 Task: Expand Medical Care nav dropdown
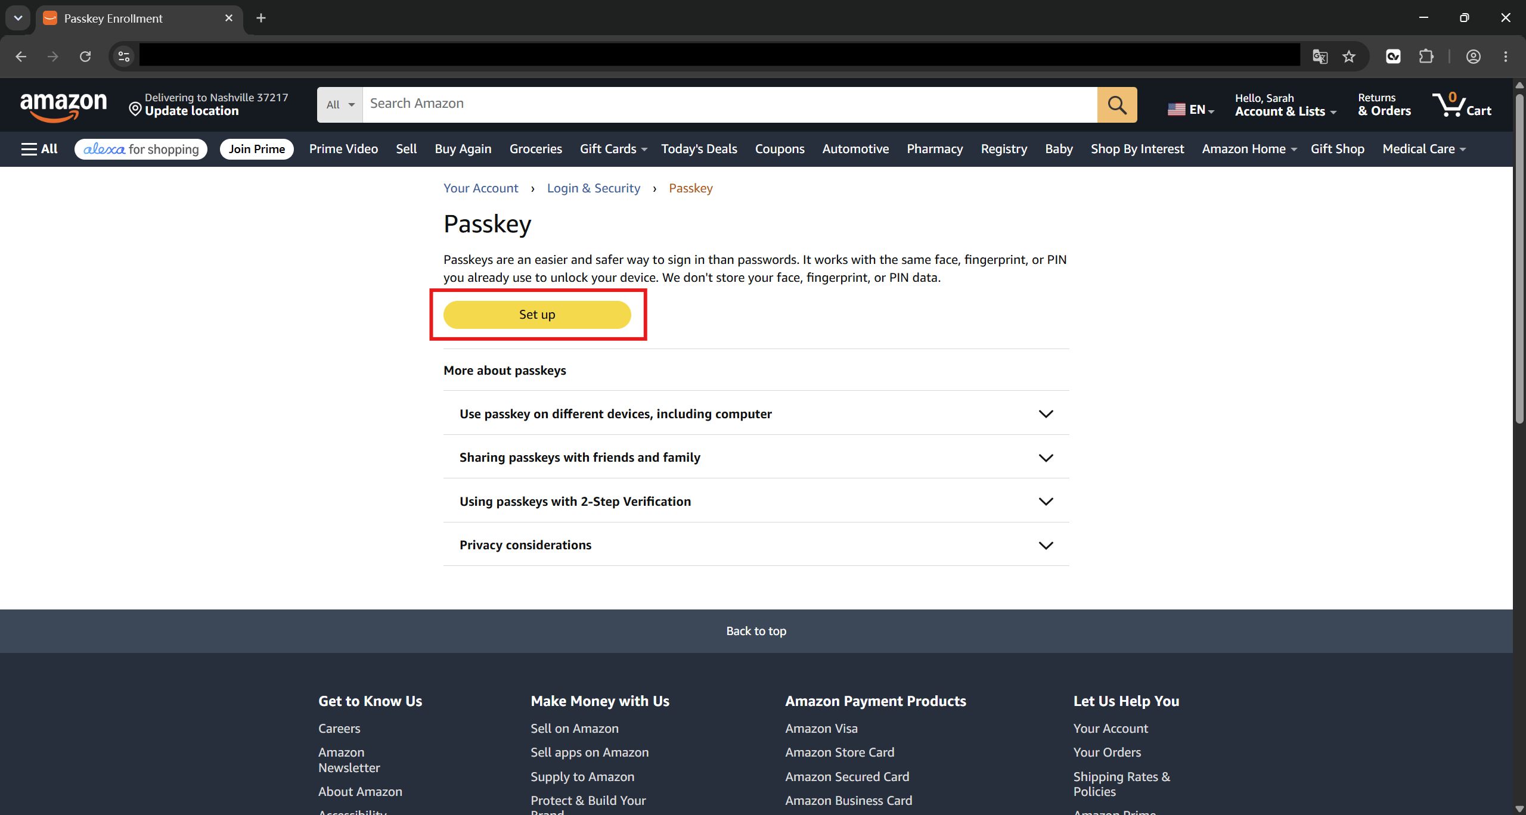pos(1424,149)
